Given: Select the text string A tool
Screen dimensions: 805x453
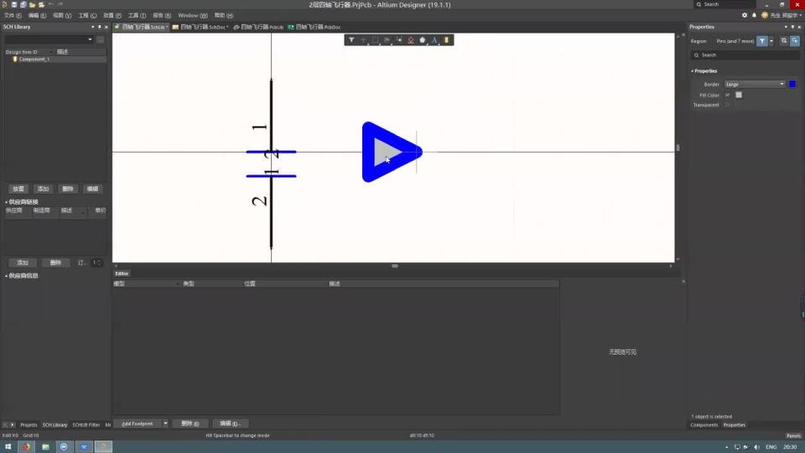Looking at the screenshot, I should coord(434,40).
